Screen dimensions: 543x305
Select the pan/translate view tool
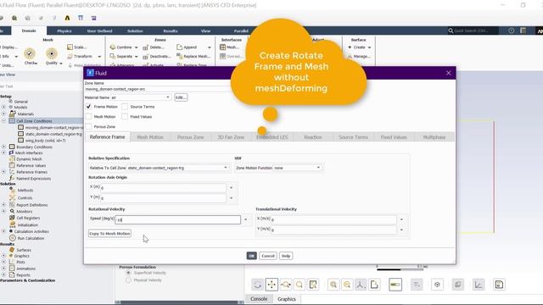(x=271, y=285)
